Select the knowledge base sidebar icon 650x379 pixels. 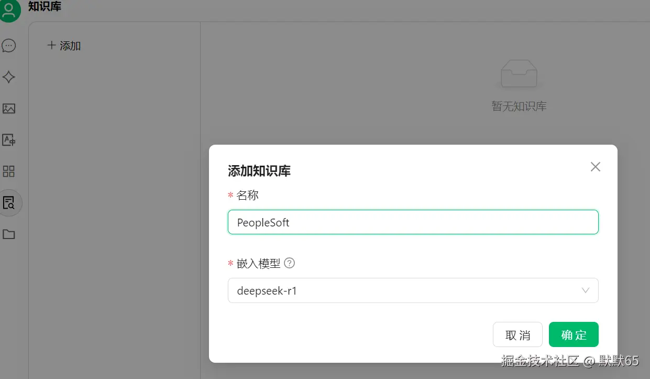coord(9,203)
